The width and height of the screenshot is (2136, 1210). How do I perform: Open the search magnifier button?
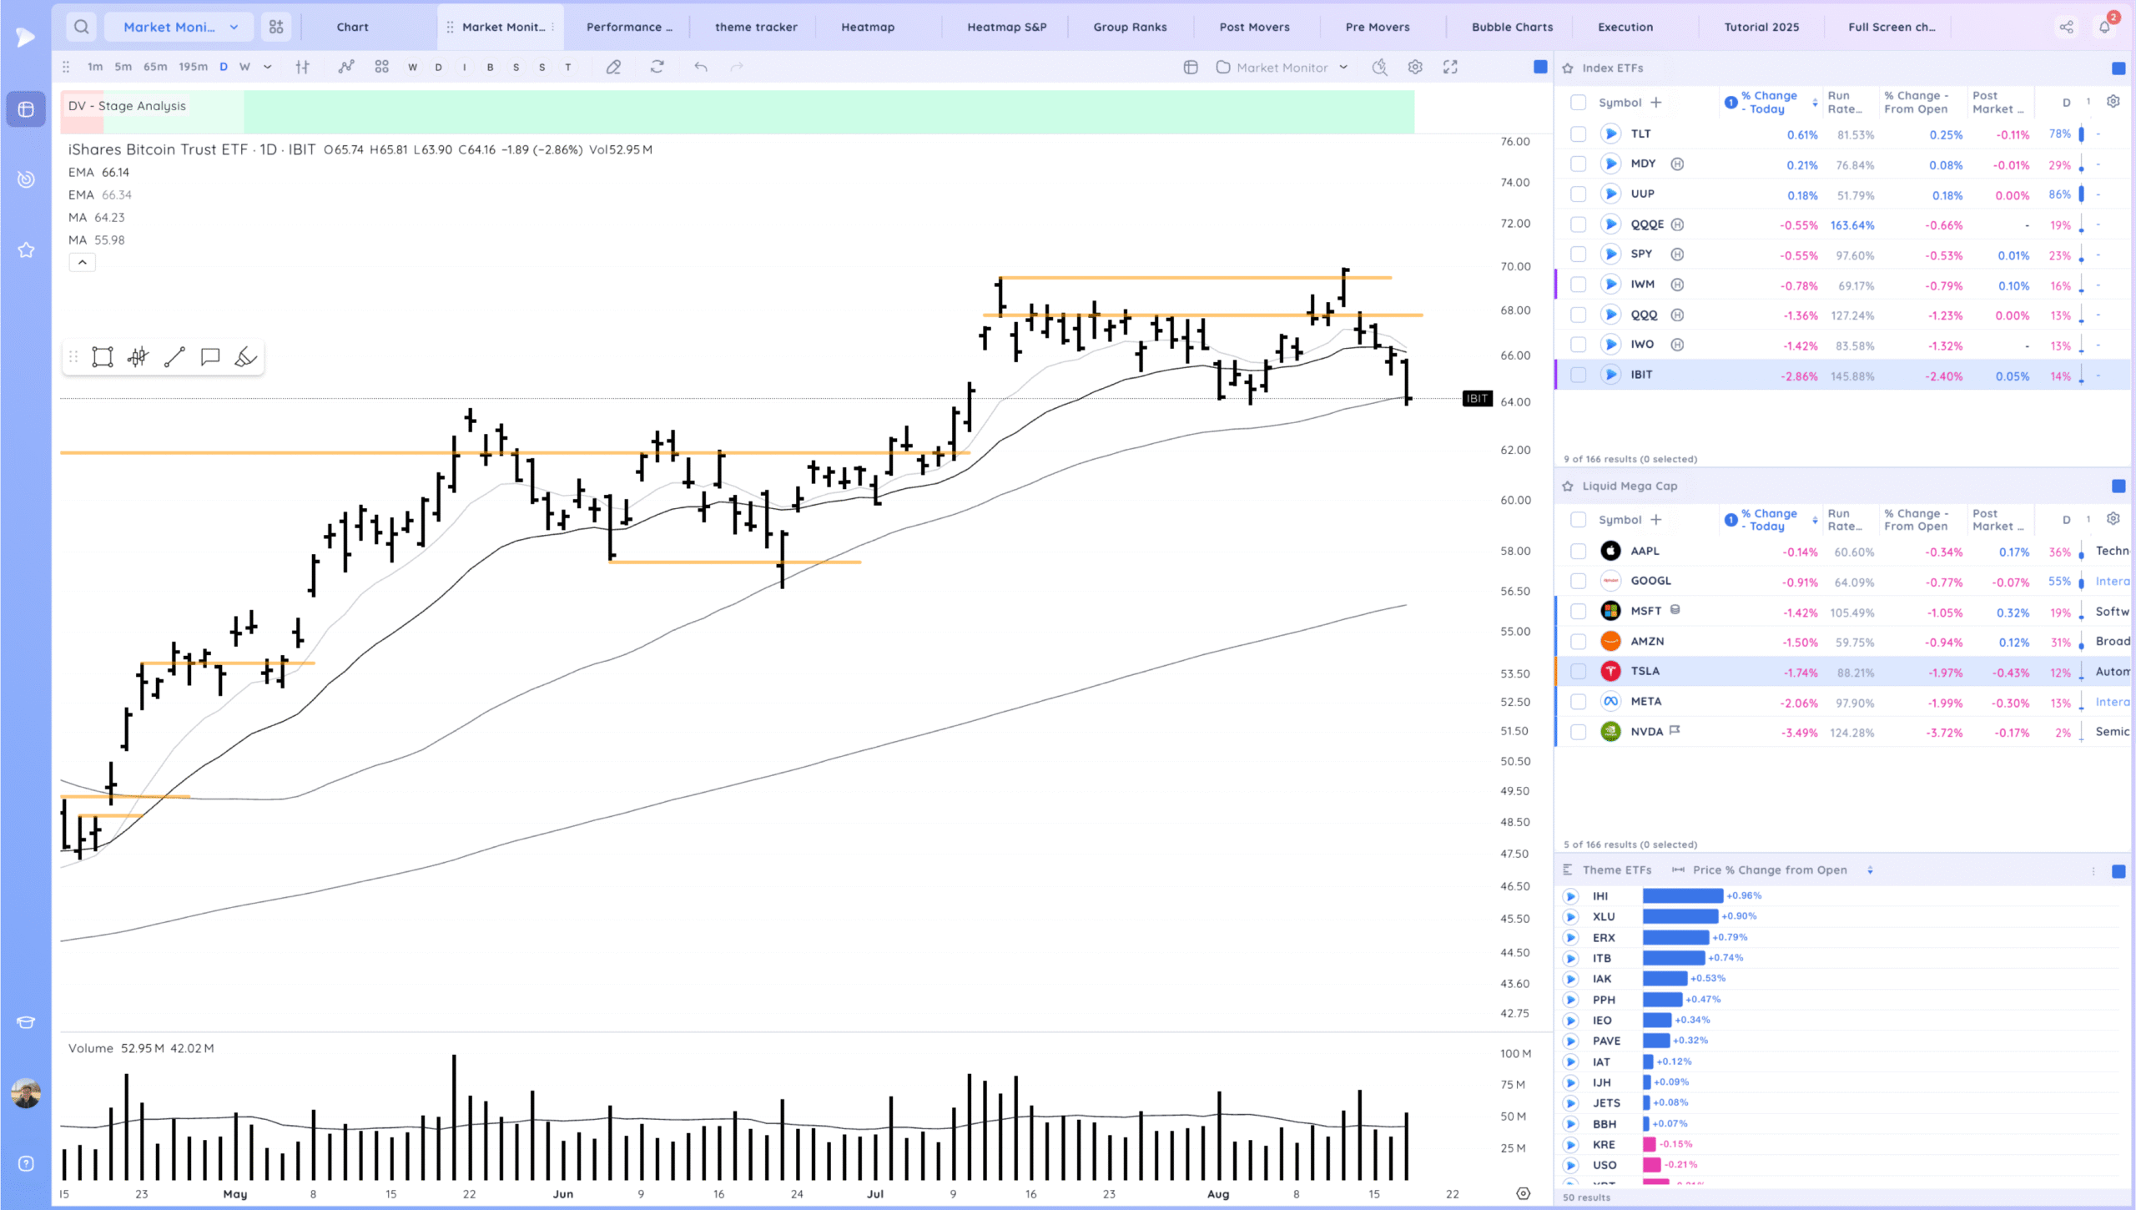[x=81, y=27]
